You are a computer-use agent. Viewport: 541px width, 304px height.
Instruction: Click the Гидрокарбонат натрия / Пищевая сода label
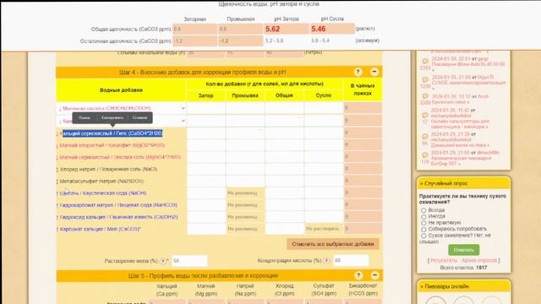tap(118, 205)
